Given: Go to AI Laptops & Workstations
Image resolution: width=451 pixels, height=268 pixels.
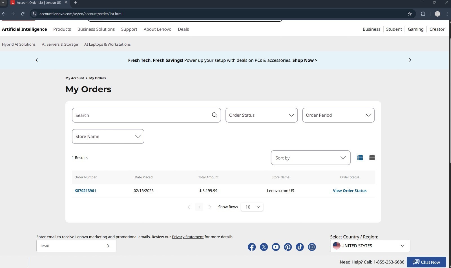Looking at the screenshot, I should [x=107, y=44].
